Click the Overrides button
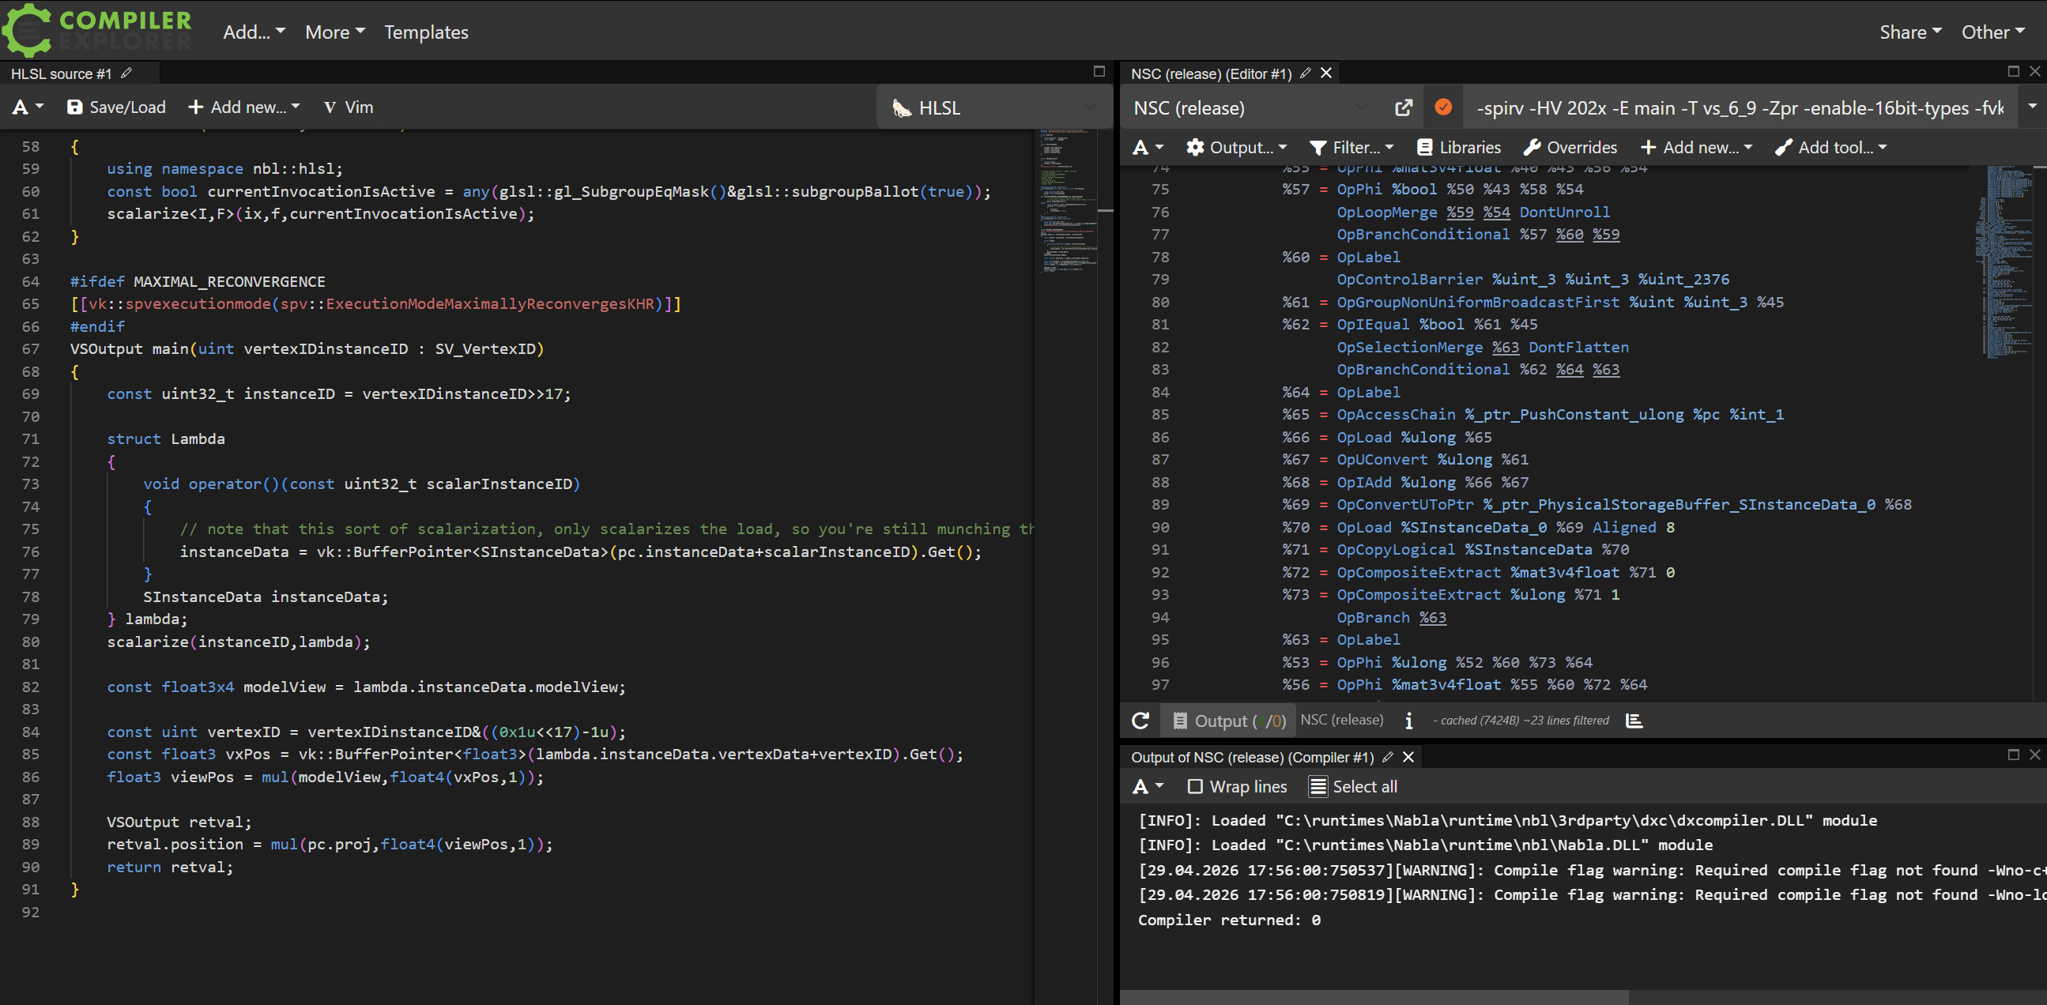This screenshot has height=1005, width=2047. (x=1570, y=147)
